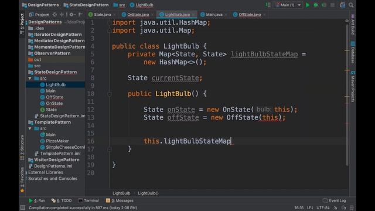
Task: Click the read-only lock icon in status bar
Action: (336, 207)
